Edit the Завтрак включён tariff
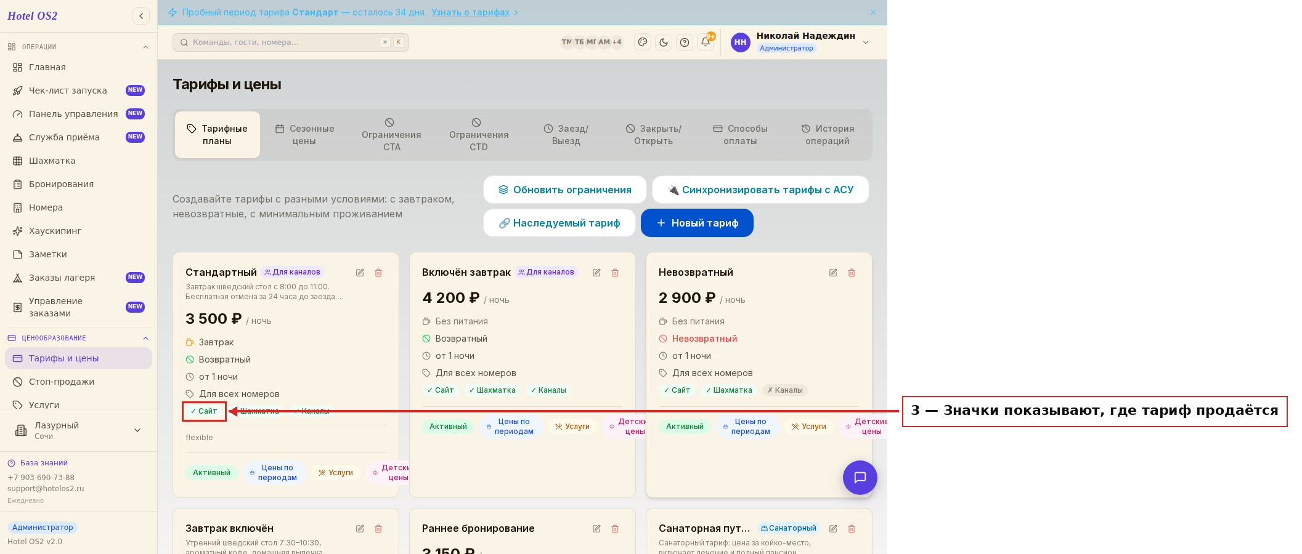Screen dimensions: 1302x554 tap(360, 529)
